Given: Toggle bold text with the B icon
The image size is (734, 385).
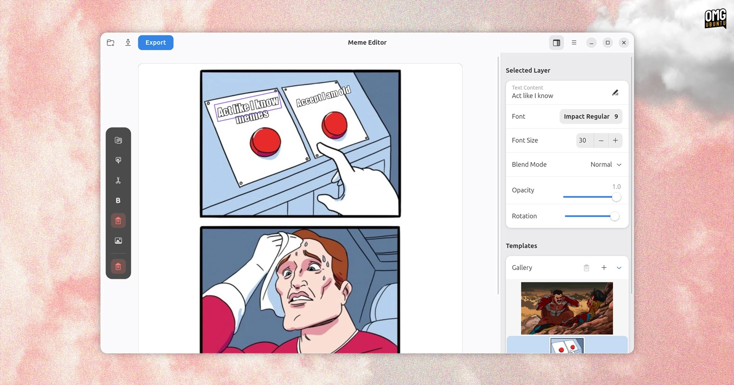Looking at the screenshot, I should [x=118, y=200].
